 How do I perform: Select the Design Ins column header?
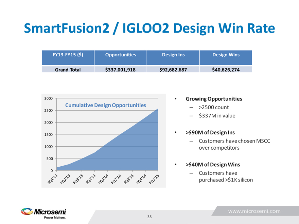point(173,55)
